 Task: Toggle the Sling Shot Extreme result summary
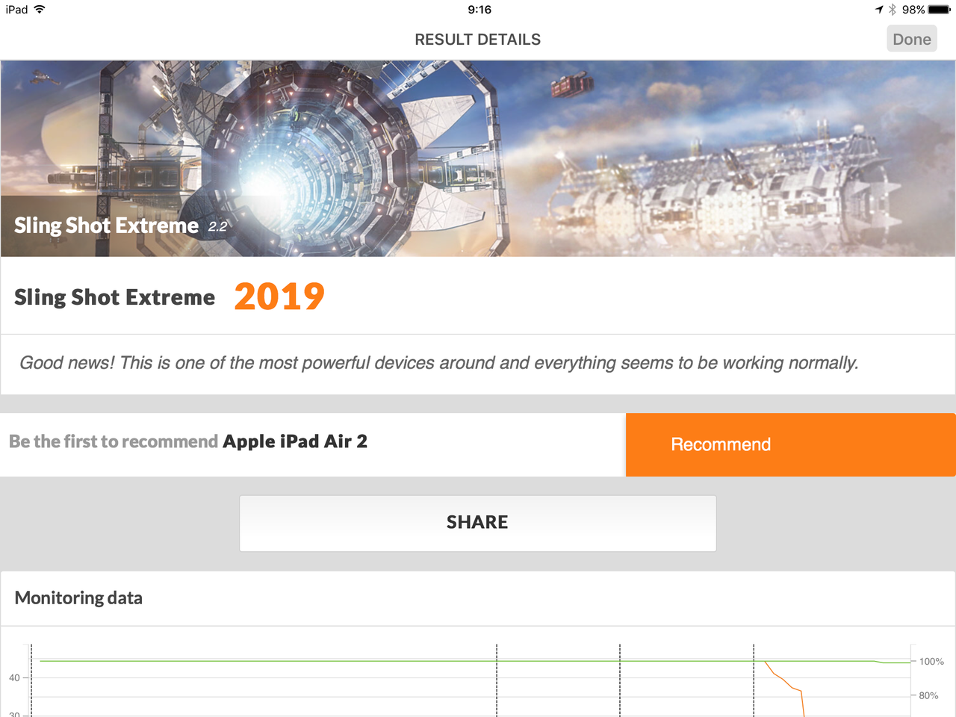pos(114,297)
